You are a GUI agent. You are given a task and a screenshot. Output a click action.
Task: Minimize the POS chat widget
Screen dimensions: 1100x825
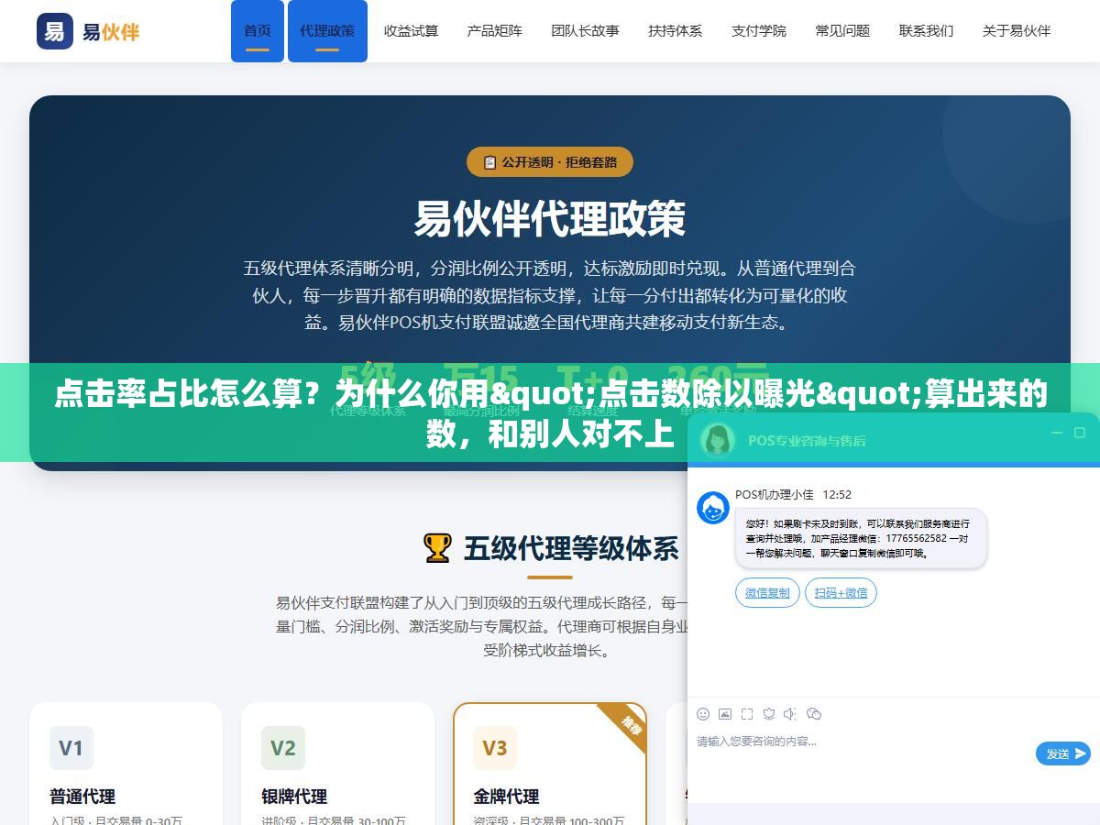coord(1055,433)
